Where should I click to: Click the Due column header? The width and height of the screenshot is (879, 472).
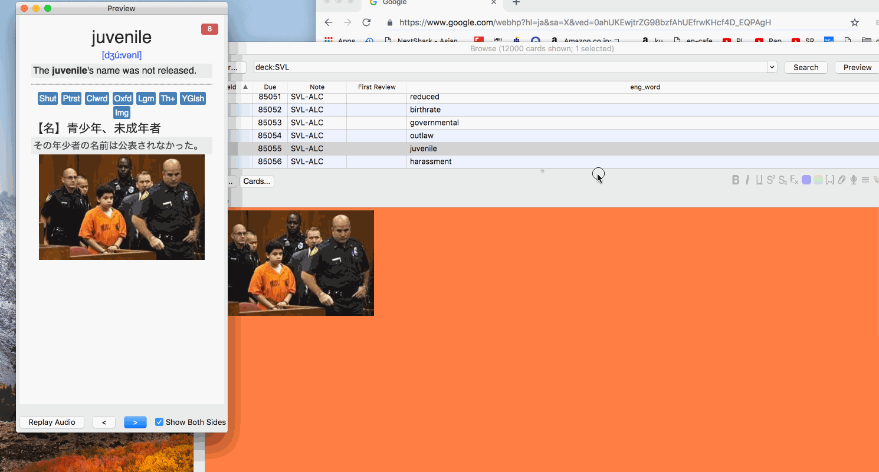pyautogui.click(x=270, y=87)
